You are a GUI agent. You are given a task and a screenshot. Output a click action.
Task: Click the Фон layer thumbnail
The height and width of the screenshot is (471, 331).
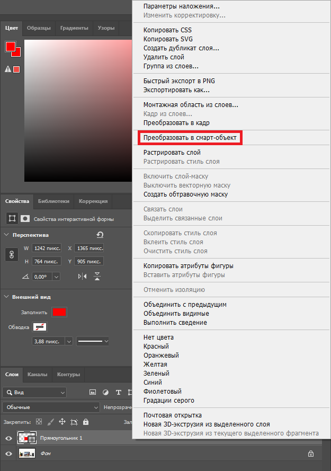click(27, 454)
